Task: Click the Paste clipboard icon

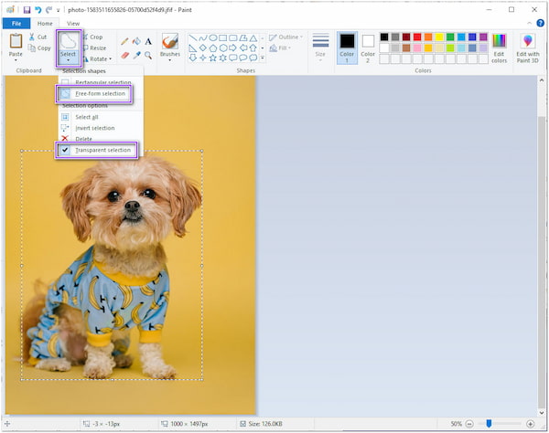Action: click(16, 41)
